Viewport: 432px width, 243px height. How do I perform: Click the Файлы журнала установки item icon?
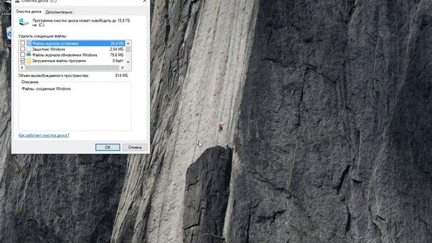[29, 43]
